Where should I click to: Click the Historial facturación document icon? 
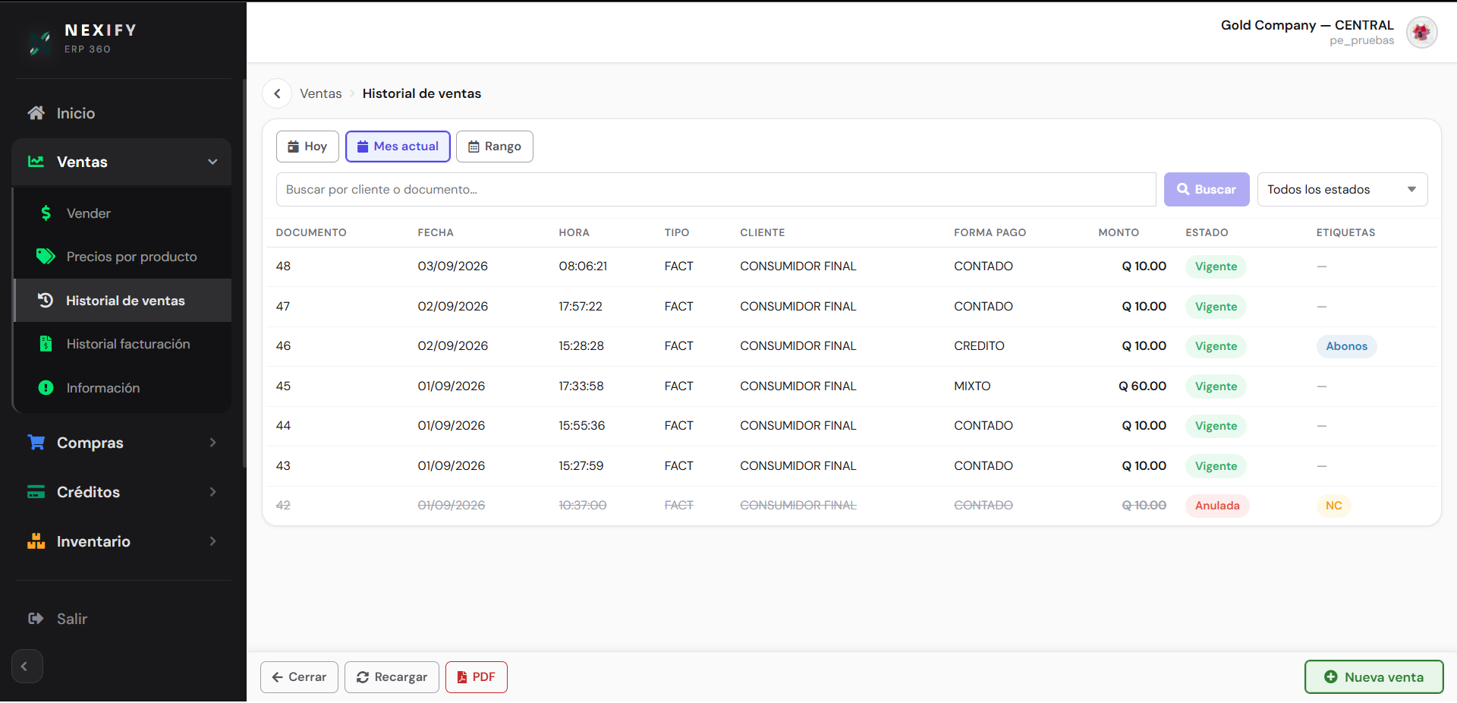pyautogui.click(x=46, y=344)
